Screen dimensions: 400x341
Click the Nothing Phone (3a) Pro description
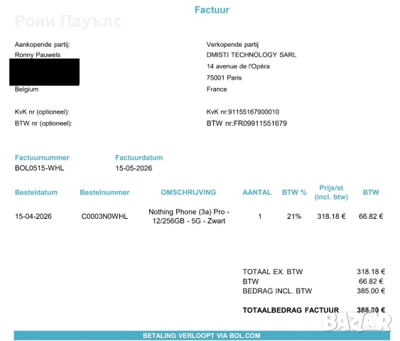pyautogui.click(x=189, y=216)
